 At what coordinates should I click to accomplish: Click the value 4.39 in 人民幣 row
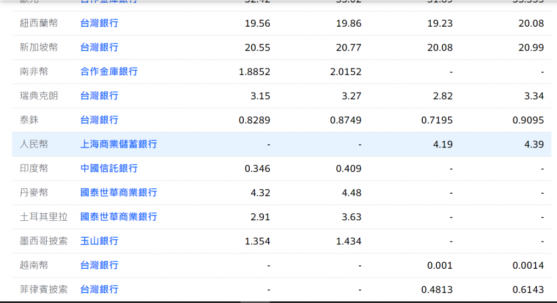534,144
